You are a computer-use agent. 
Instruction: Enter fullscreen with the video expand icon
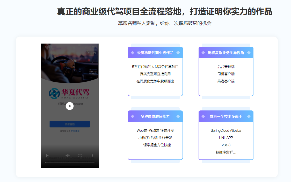click(x=80, y=155)
